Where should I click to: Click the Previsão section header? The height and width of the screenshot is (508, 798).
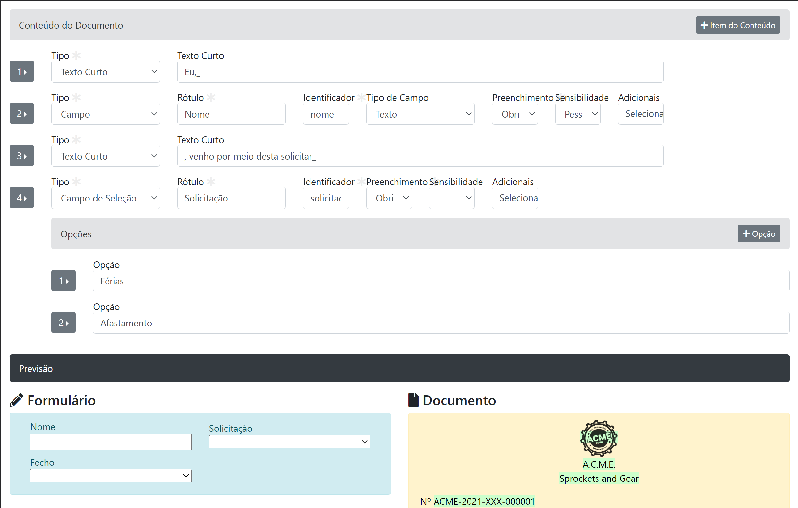(x=399, y=368)
